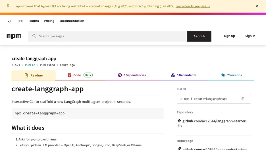
Task: Click the Sign Up button
Action: pyautogui.click(x=230, y=36)
